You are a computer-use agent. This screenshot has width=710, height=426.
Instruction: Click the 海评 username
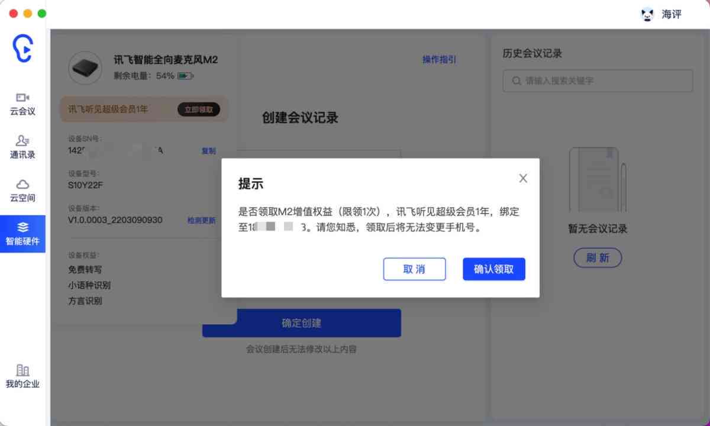(672, 14)
